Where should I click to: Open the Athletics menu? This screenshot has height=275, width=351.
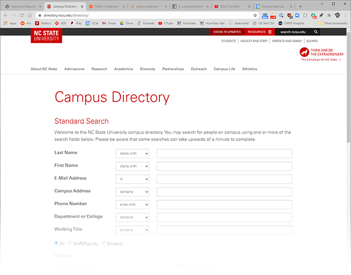(x=250, y=69)
